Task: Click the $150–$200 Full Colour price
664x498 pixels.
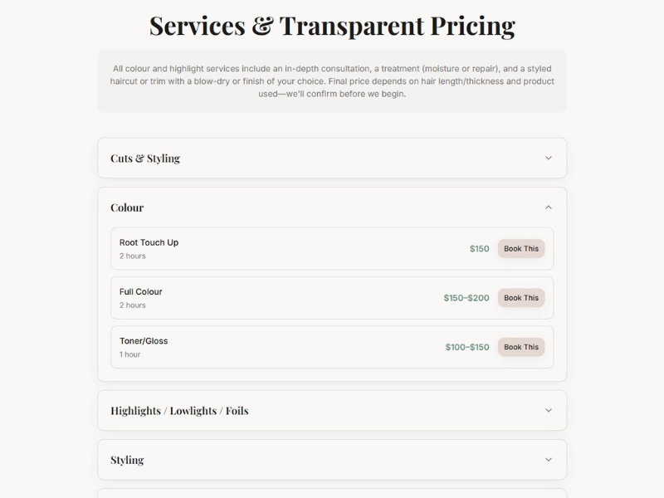Action: click(x=466, y=298)
